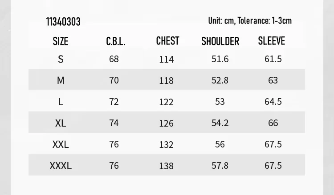Select the SIZE column header
This screenshot has width=334, height=195.
[61, 41]
